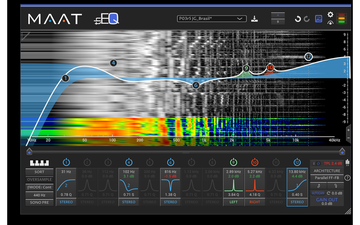The height and width of the screenshot is (225, 360).
Task: Select node 12 on the EQ curve
Action: click(308, 57)
